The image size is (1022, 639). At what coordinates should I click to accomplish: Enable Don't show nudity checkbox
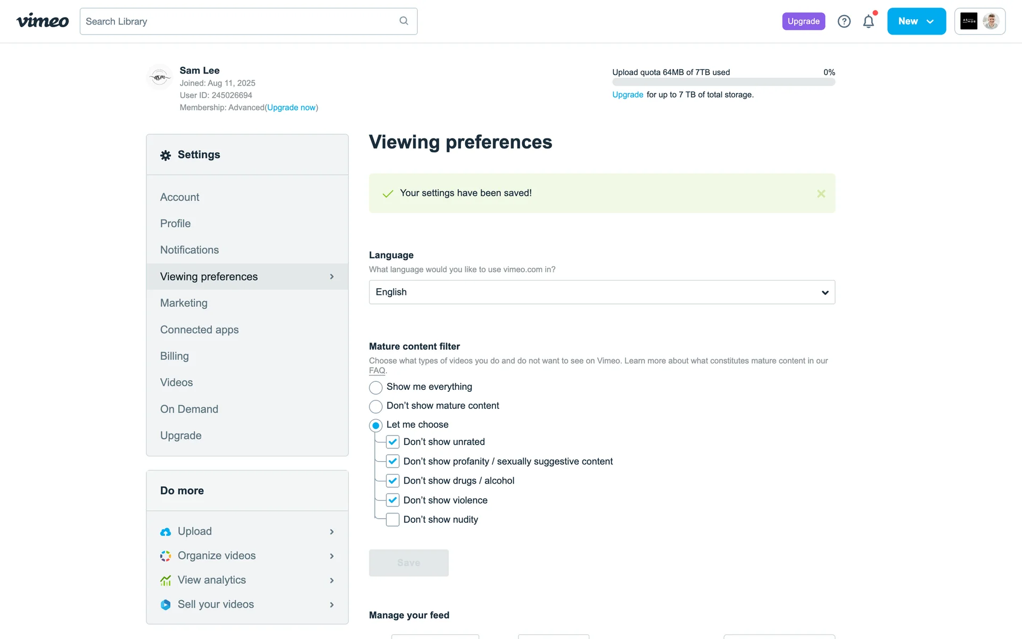pos(393,520)
